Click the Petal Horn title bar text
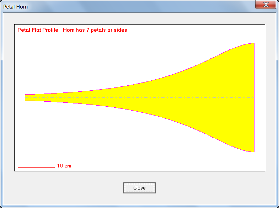This screenshot has width=279, height=208. click(x=16, y=7)
